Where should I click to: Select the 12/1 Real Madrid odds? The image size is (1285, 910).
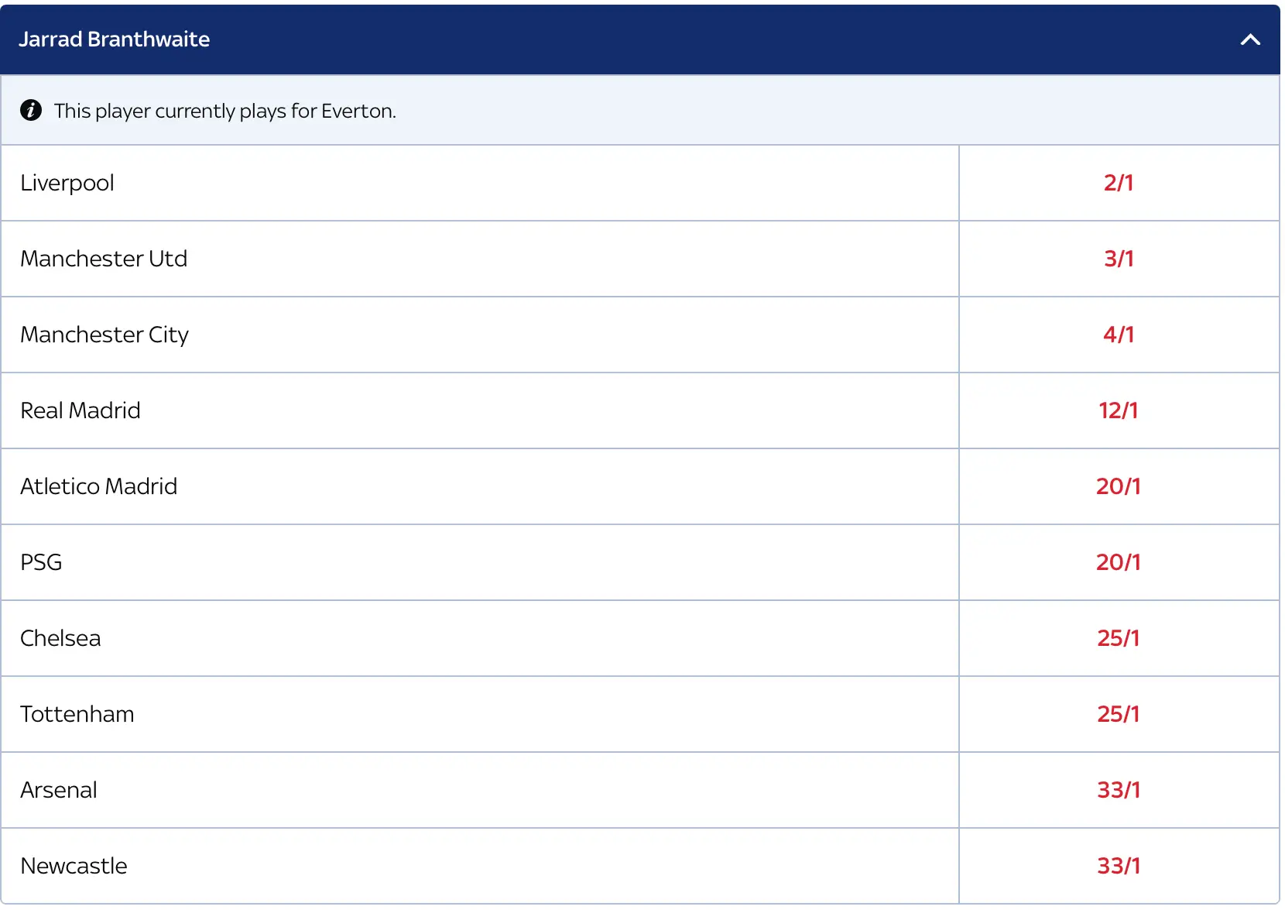click(x=1118, y=410)
